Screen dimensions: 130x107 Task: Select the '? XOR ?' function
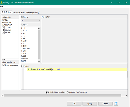point(24,54)
